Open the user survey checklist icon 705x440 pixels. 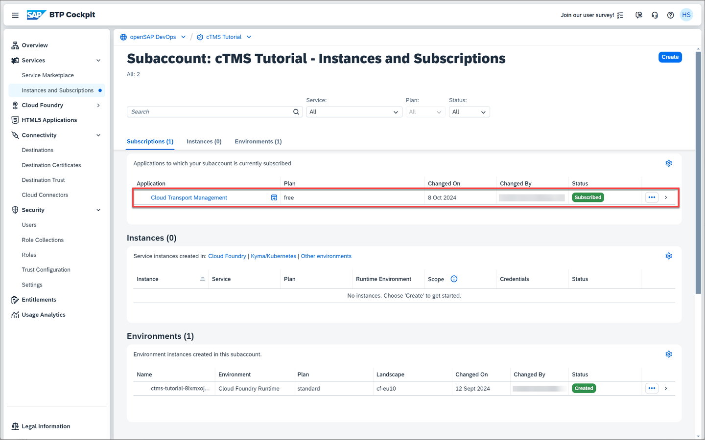[x=620, y=15]
